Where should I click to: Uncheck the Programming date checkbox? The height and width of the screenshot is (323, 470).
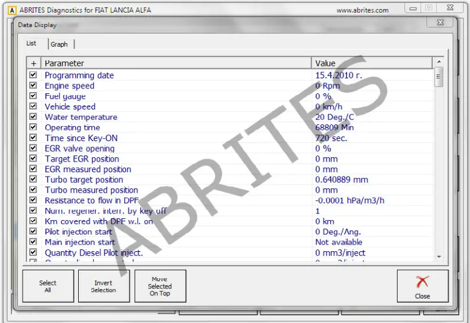[x=33, y=75]
